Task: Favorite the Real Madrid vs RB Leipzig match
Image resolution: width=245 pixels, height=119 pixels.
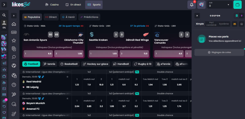Action: [x=67, y=77]
